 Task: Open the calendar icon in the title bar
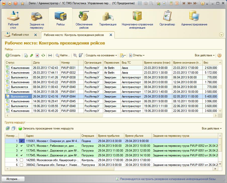(177, 4)
